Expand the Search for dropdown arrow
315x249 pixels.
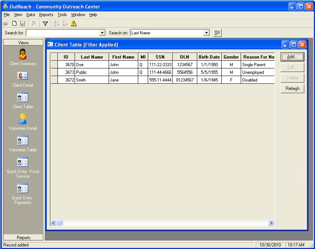click(103, 33)
